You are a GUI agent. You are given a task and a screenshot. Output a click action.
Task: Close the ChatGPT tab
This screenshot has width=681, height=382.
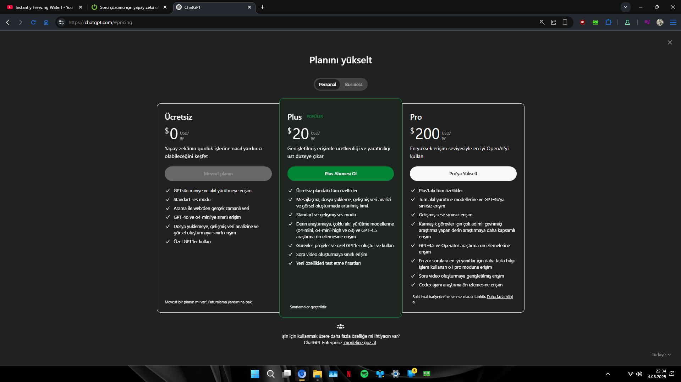point(249,7)
